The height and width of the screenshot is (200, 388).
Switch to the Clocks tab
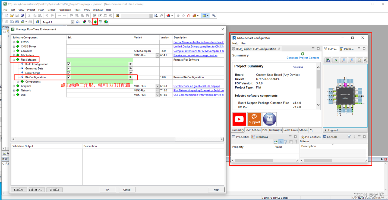click(256, 130)
